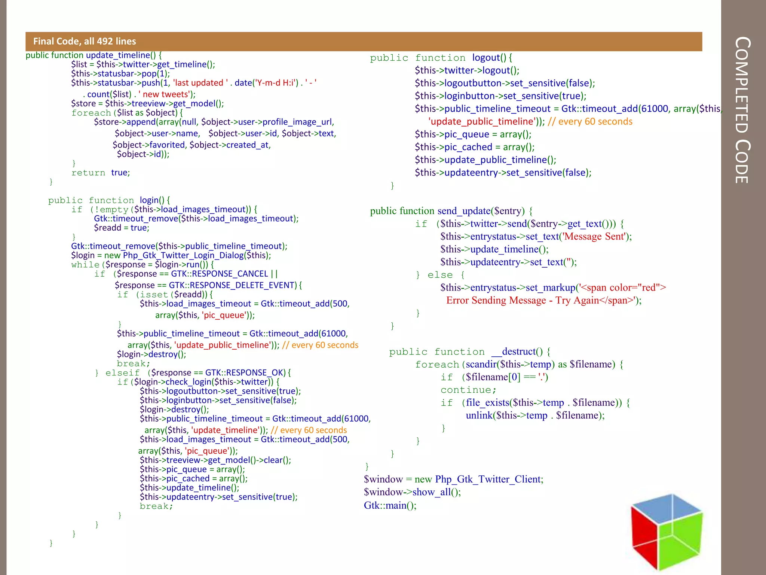Viewport: 766px width, 575px height.
Task: Click 'while ($response = $login->run()) {' line
Action: (x=143, y=265)
